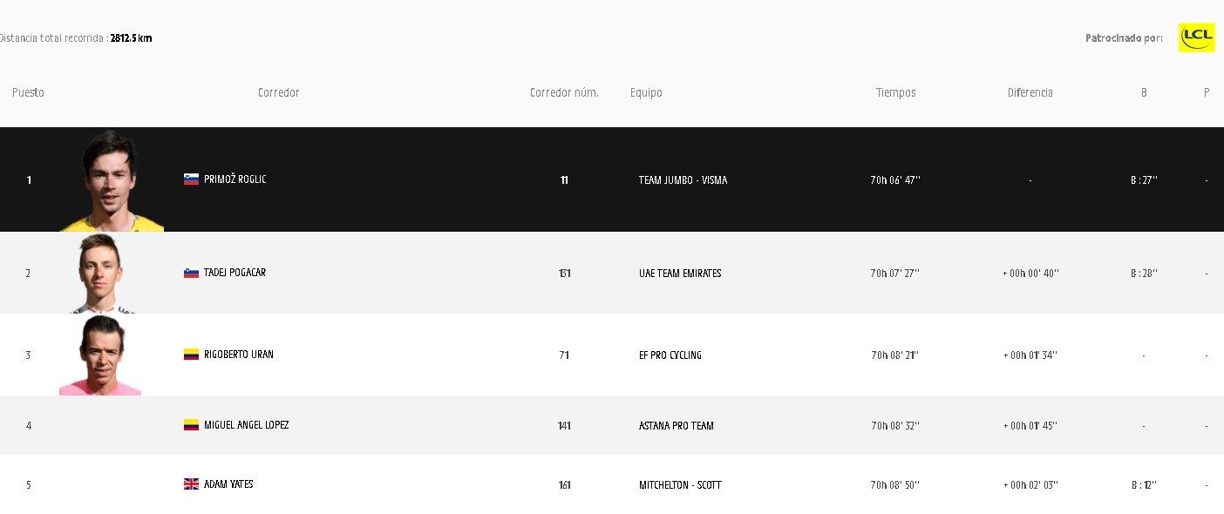Image resolution: width=1224 pixels, height=514 pixels.
Task: Open Primož Roglic's rider photo
Action: coord(111,181)
